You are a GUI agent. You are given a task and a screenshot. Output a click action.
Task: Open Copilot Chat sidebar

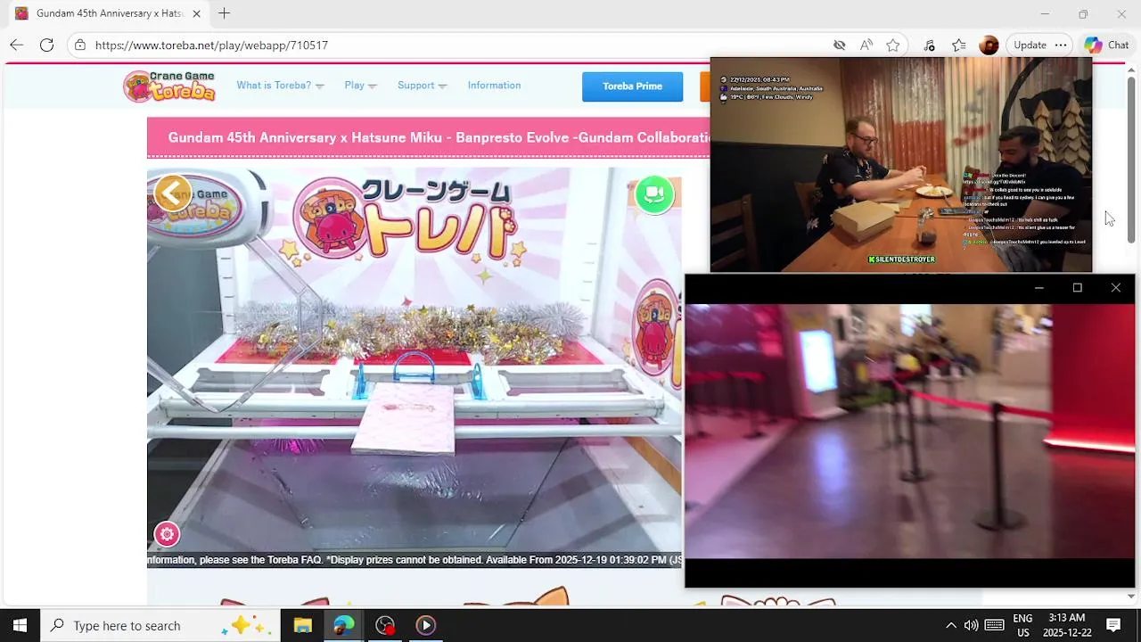tap(1106, 45)
